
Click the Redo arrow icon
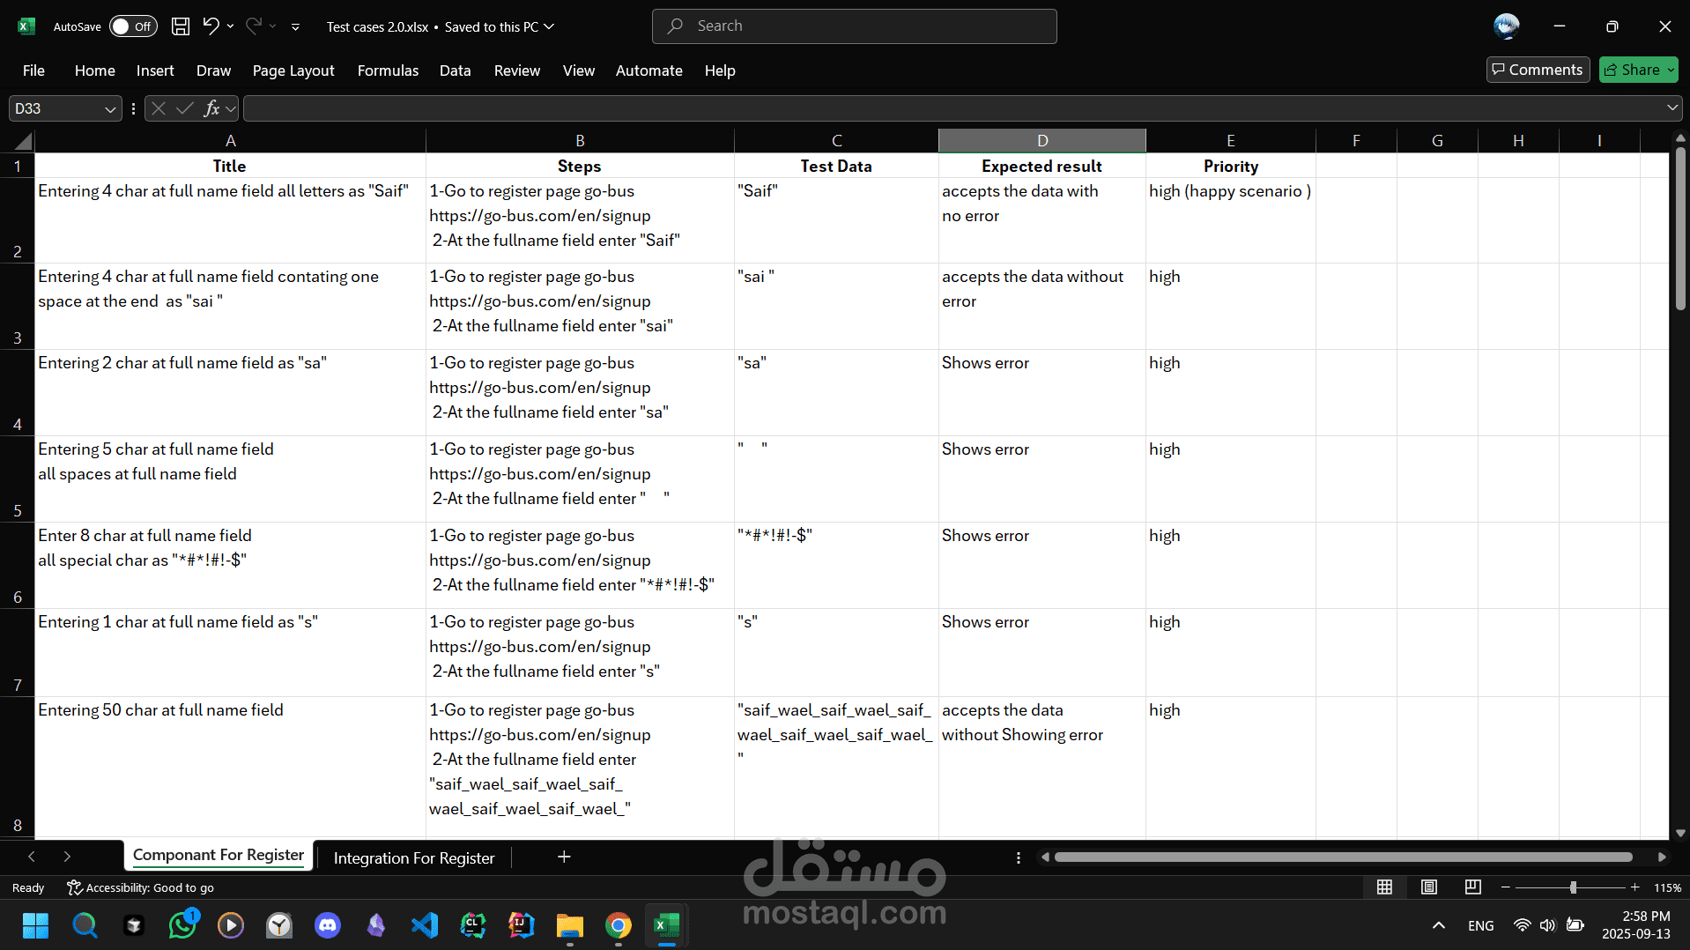[254, 26]
